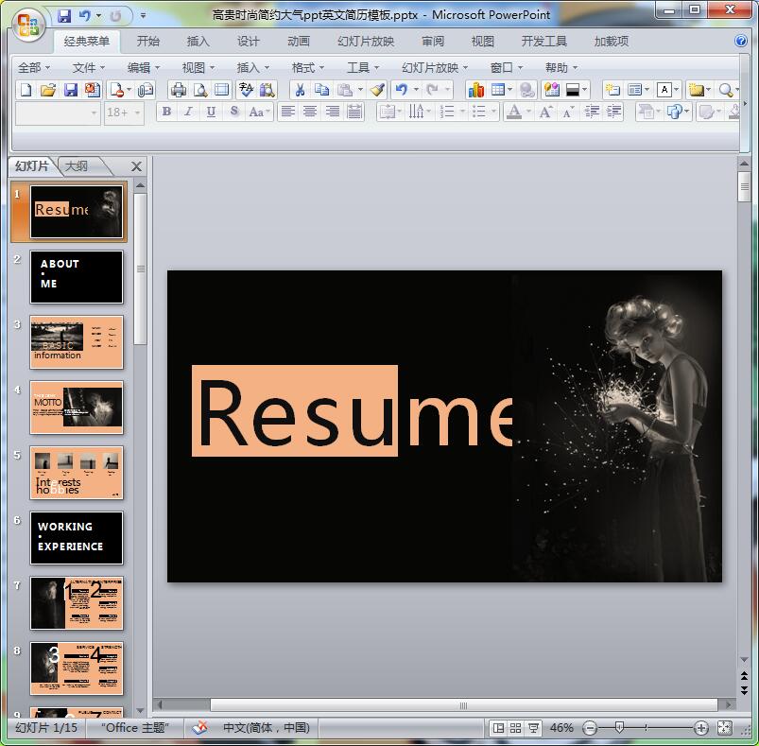
Task: Click the print icon
Action: pos(178,90)
